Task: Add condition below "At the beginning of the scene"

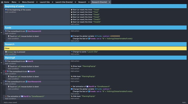Action: pos(11,12)
